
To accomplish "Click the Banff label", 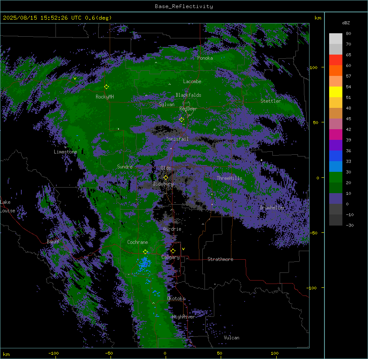I will coord(53,242).
